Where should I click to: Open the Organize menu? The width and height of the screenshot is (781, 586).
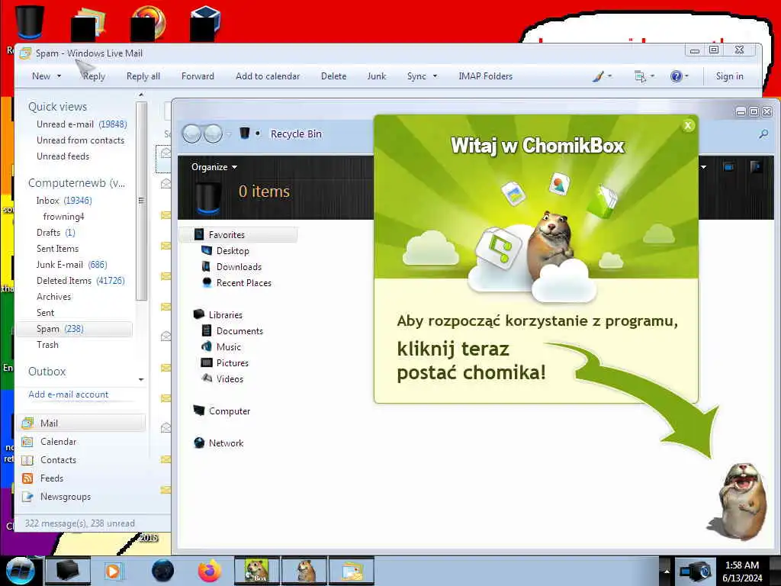[x=214, y=167]
